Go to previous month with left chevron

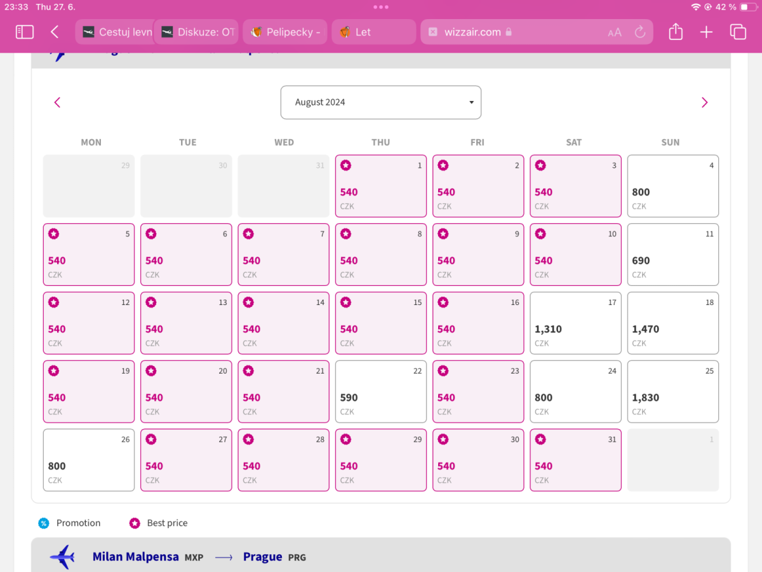(x=58, y=102)
